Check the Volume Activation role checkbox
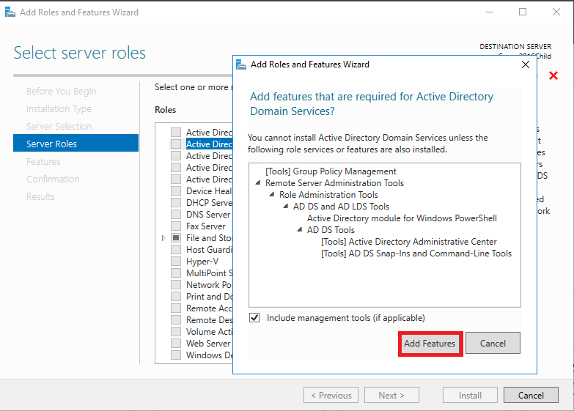The image size is (574, 411). point(176,332)
